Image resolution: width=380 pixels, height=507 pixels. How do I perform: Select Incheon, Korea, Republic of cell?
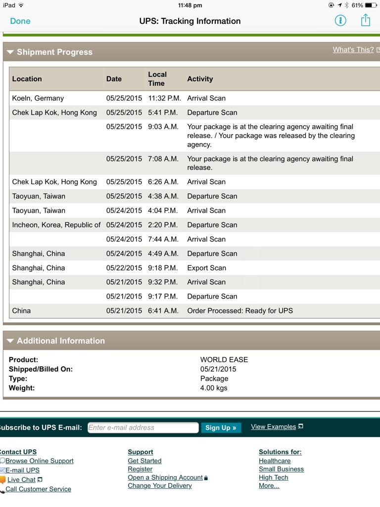click(x=56, y=225)
